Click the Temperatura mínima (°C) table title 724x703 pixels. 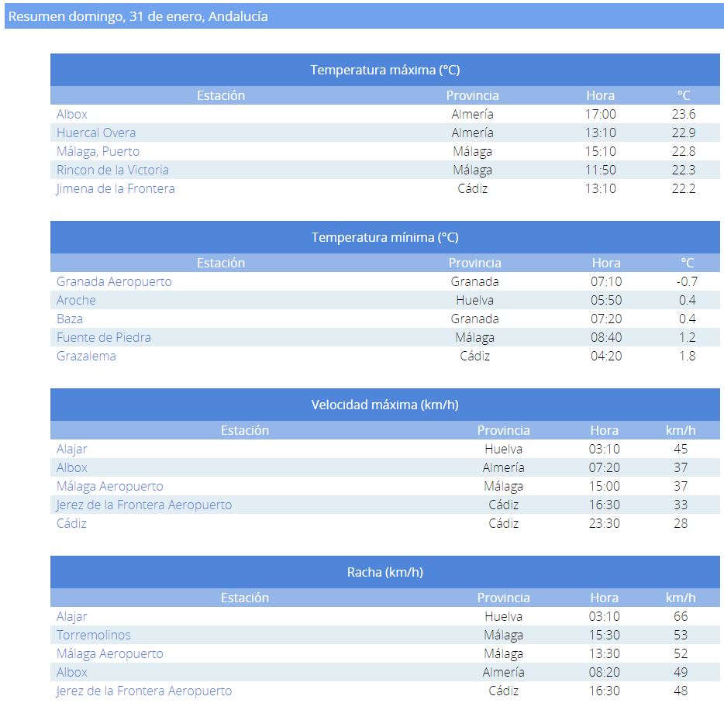(x=385, y=237)
